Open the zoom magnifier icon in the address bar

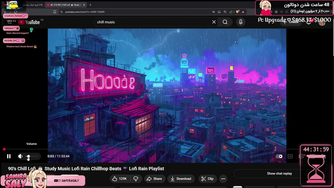[x=225, y=12]
